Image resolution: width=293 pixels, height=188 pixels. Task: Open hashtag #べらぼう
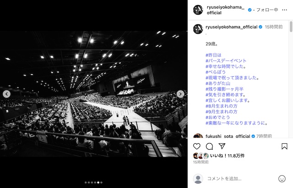point(216,72)
